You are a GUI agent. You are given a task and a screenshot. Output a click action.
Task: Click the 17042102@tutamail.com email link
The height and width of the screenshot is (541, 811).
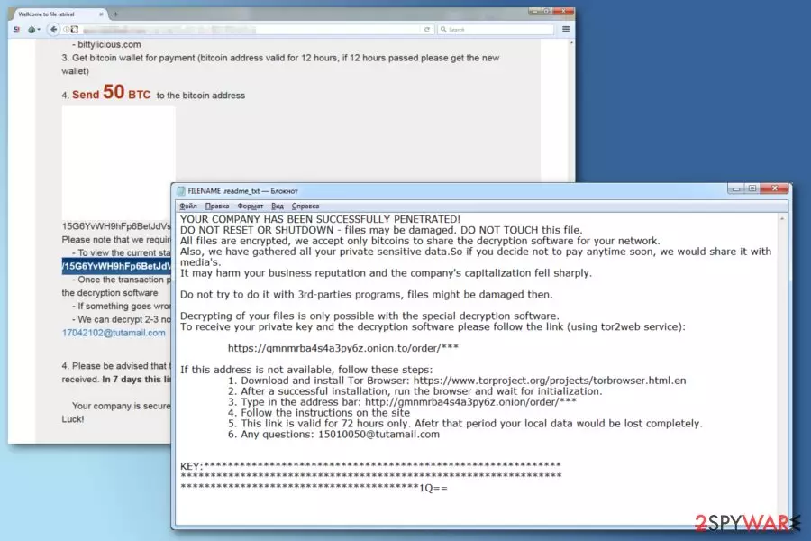click(114, 333)
